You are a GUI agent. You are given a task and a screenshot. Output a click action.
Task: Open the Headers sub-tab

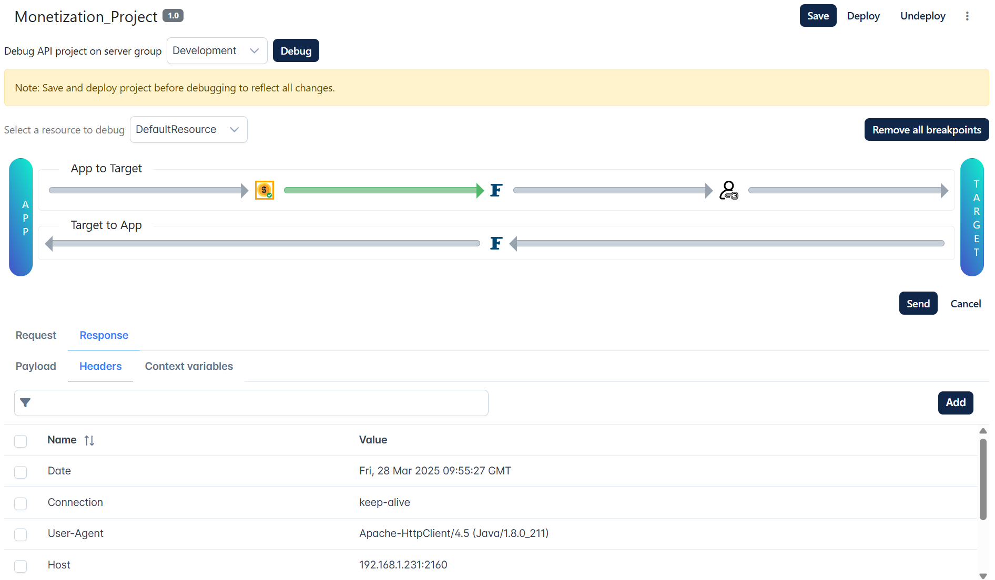(x=100, y=366)
